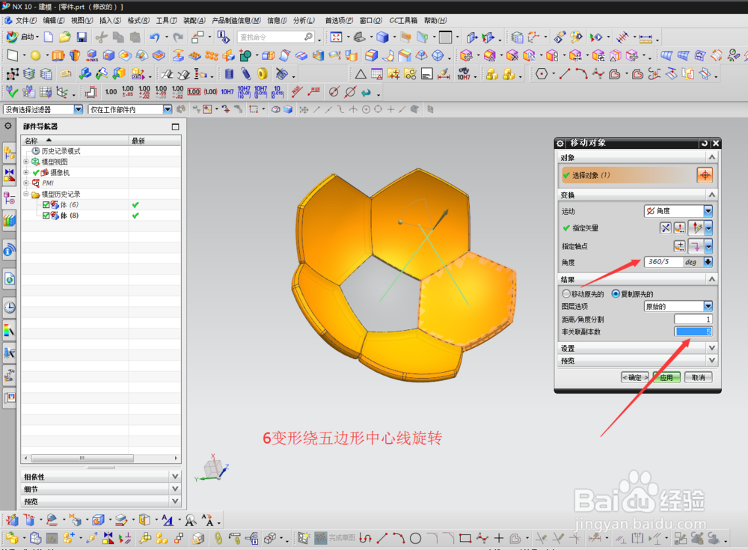Viewport: 748px width, 550px height.
Task: Save the part with the floppy icon
Action: click(x=82, y=37)
